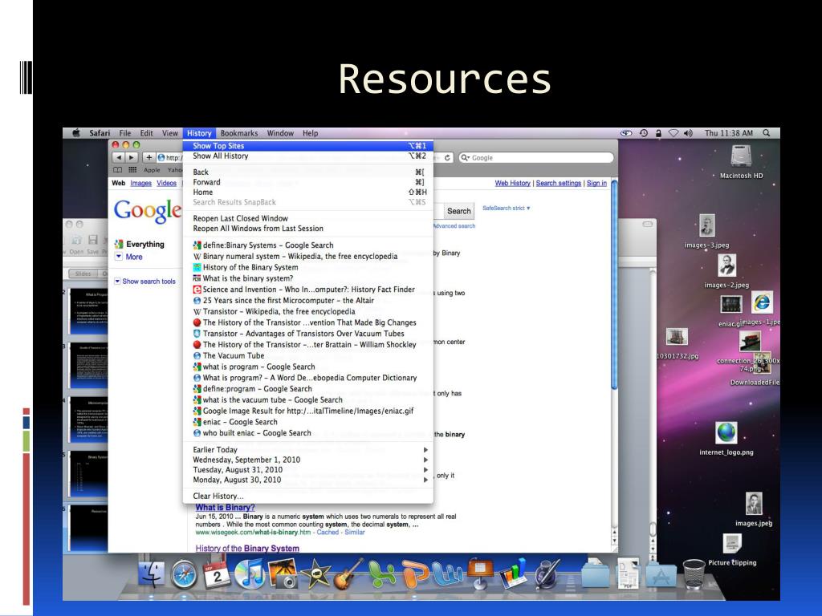822x616 pixels.
Task: Open the What is Binary? search result
Action: click(226, 507)
